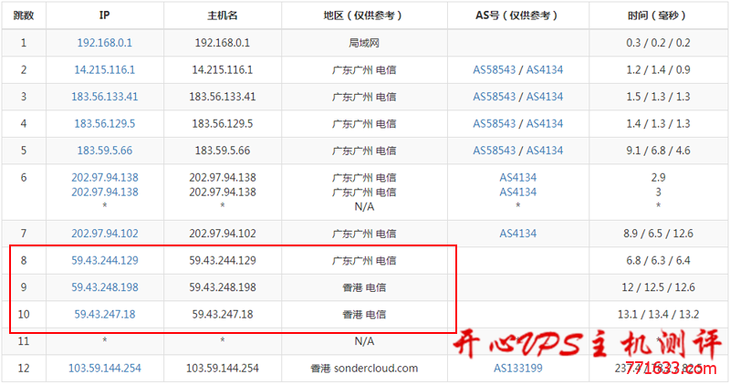
Task: Click the 跳数 column header
Action: click(x=23, y=16)
